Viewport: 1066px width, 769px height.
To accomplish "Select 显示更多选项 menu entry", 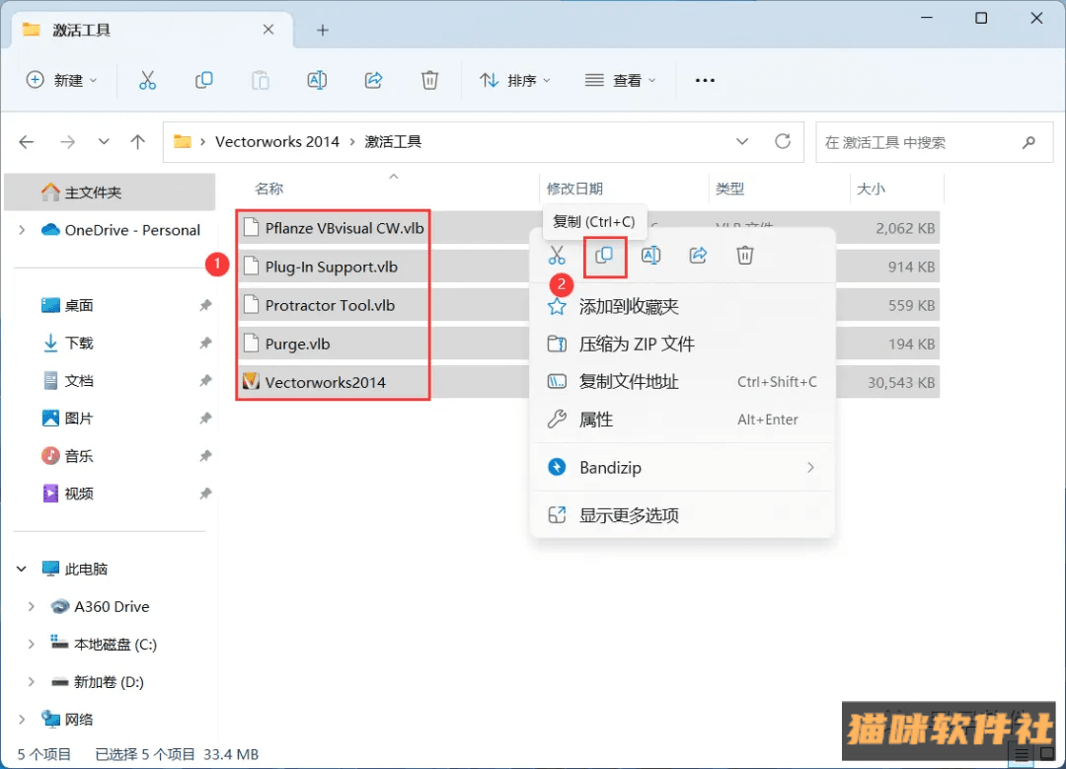I will click(683, 515).
